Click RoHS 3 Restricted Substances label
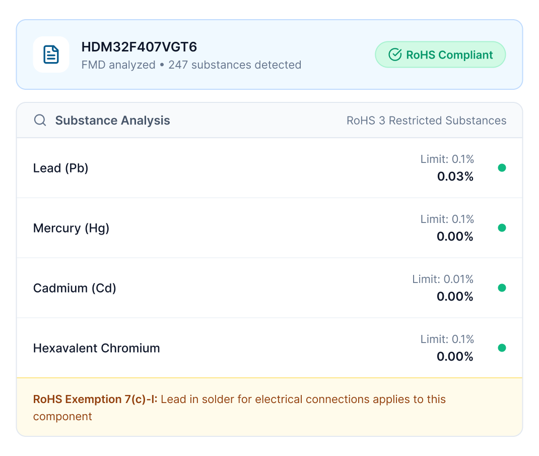Screen dimensions: 539x456 coord(426,121)
